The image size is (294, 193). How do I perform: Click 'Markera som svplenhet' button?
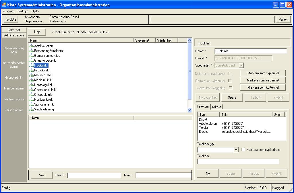coord(263,73)
